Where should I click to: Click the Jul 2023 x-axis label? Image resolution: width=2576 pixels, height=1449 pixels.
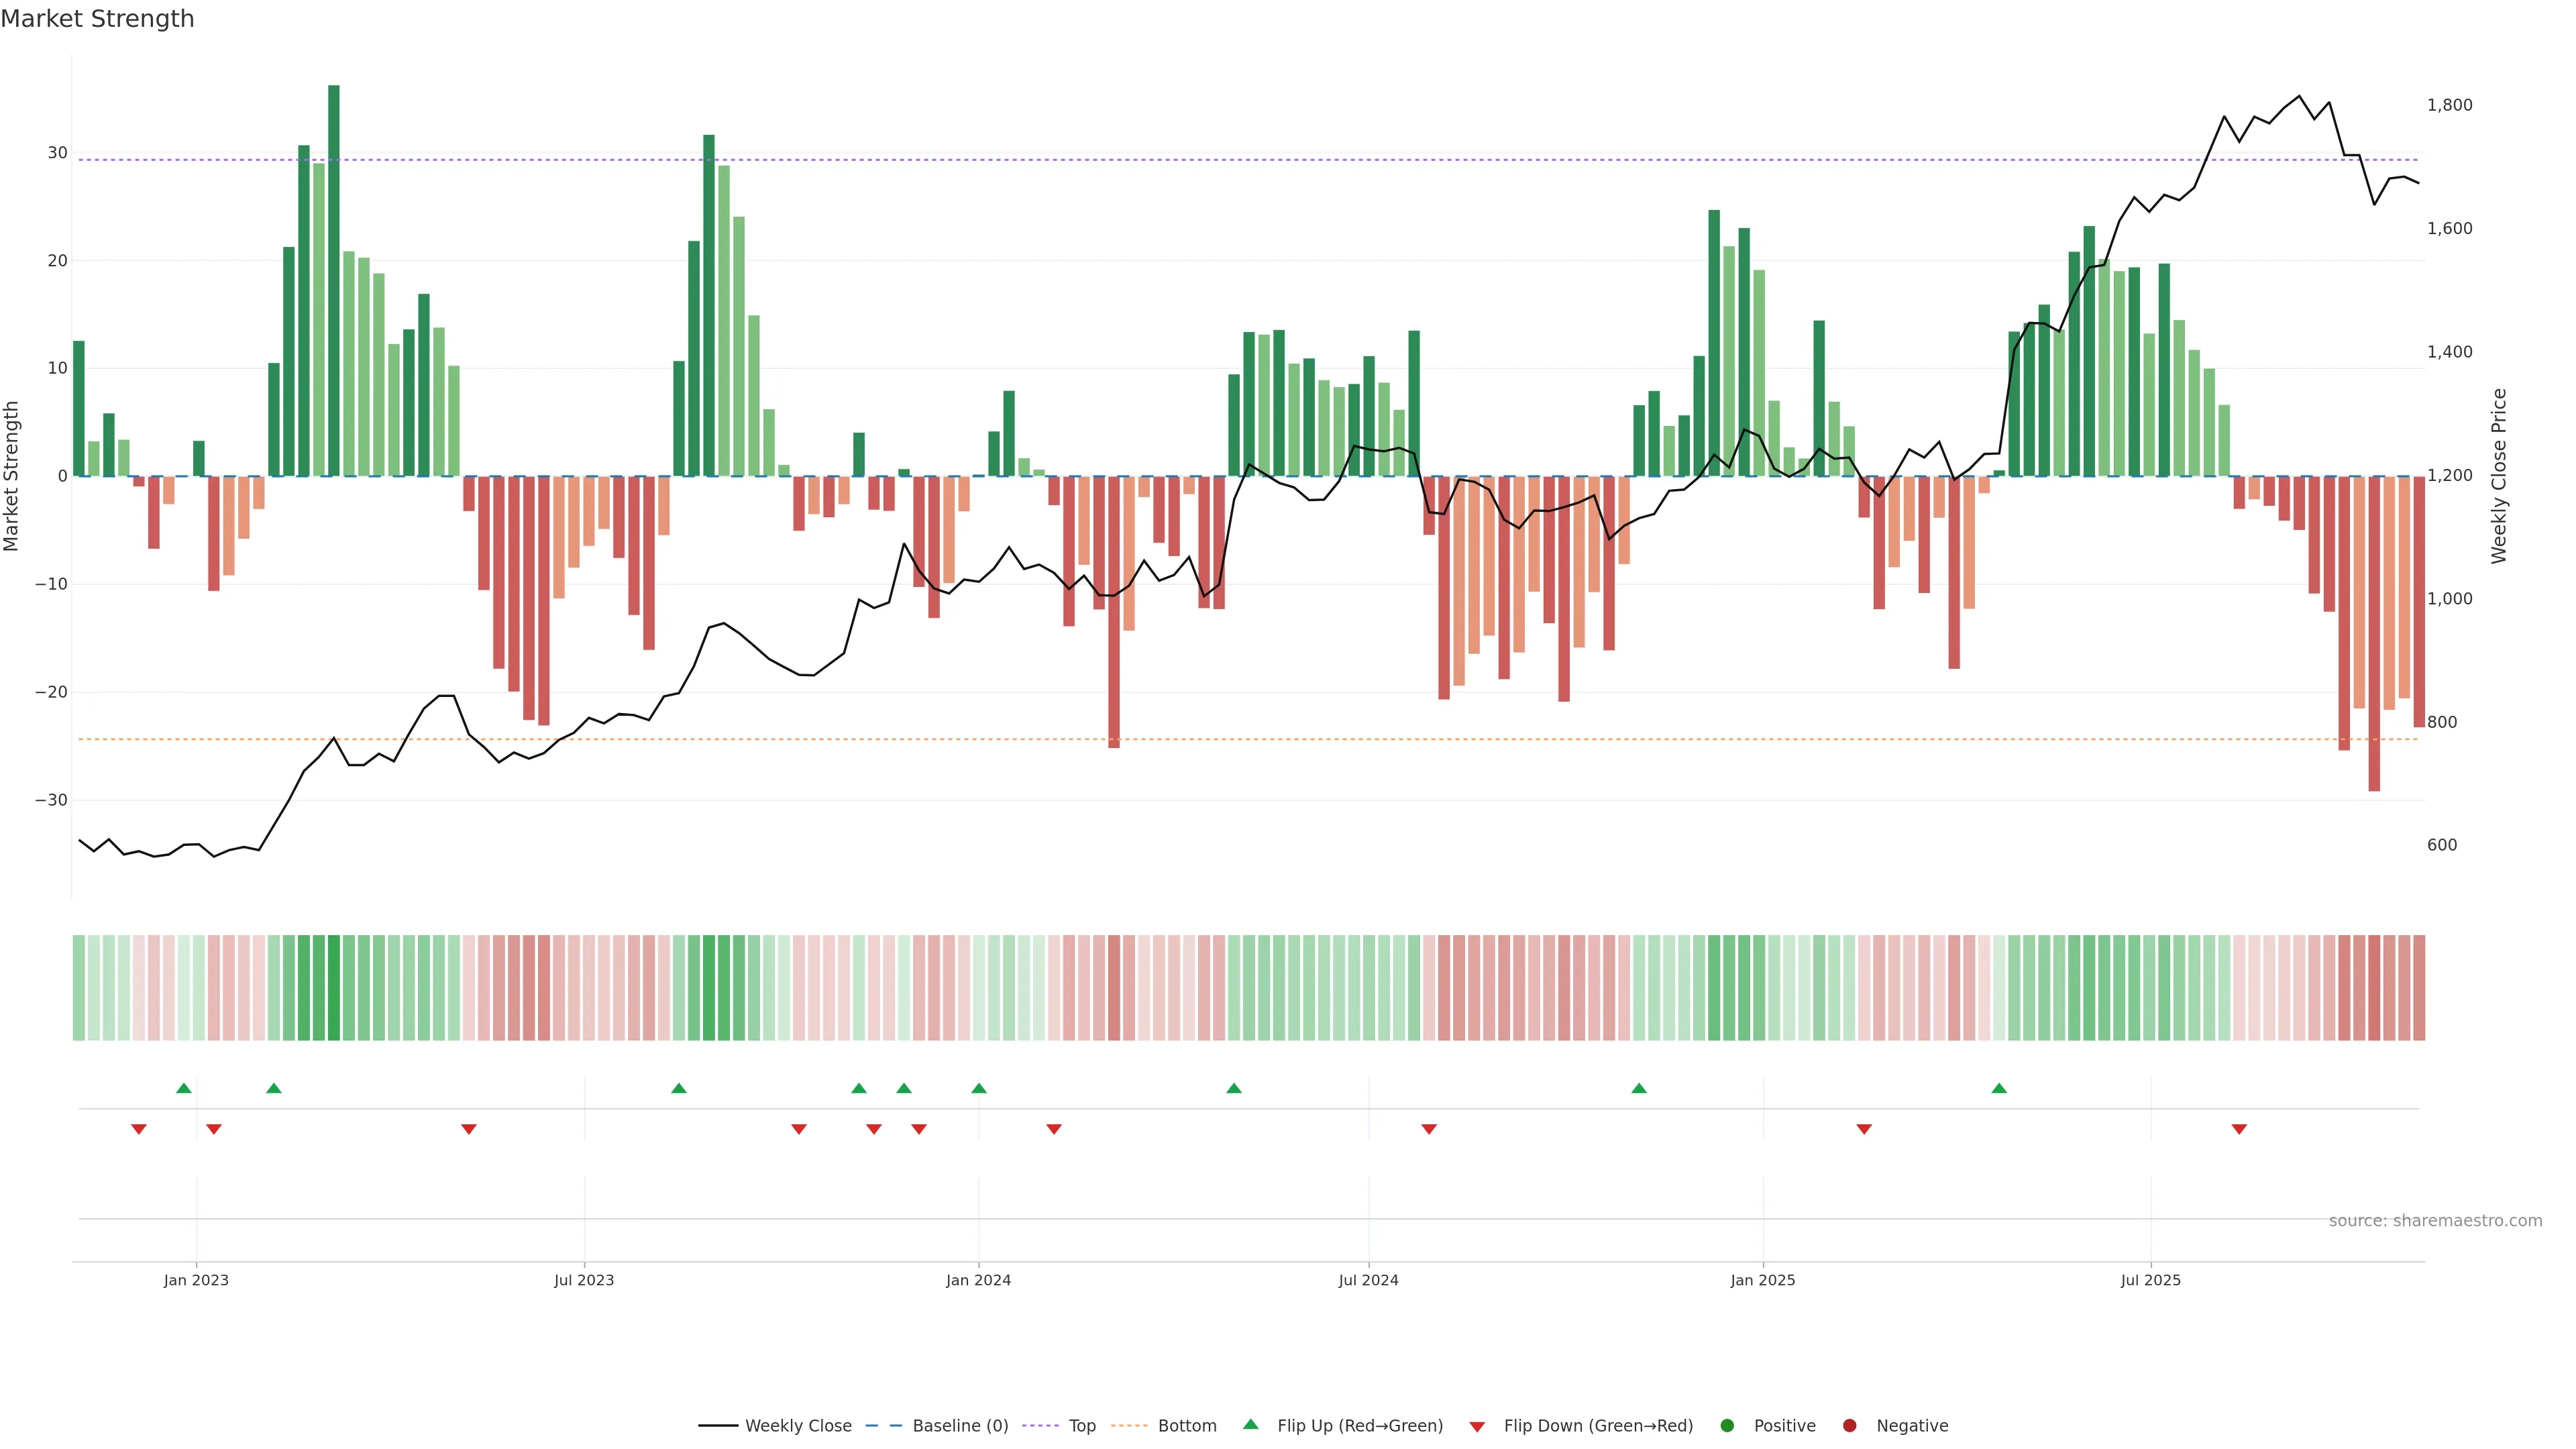click(584, 1280)
